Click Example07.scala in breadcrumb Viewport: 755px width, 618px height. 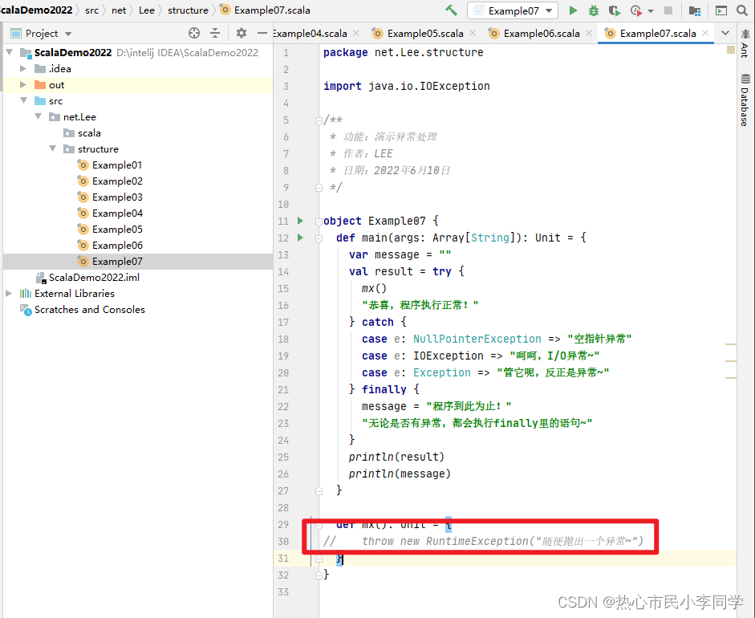click(266, 10)
